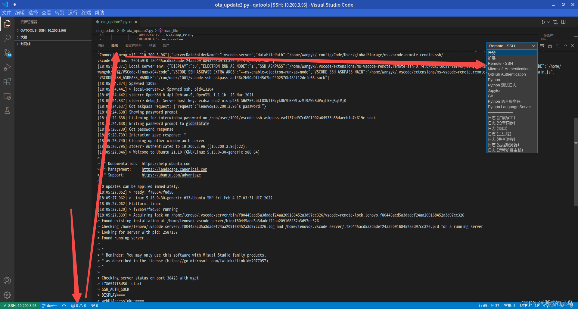
Task: Open the 帮助 menu
Action: coord(99,13)
